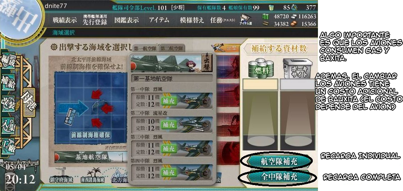Open 任務 (クエスト) quests menu
The height and width of the screenshot is (191, 403).
222,20
